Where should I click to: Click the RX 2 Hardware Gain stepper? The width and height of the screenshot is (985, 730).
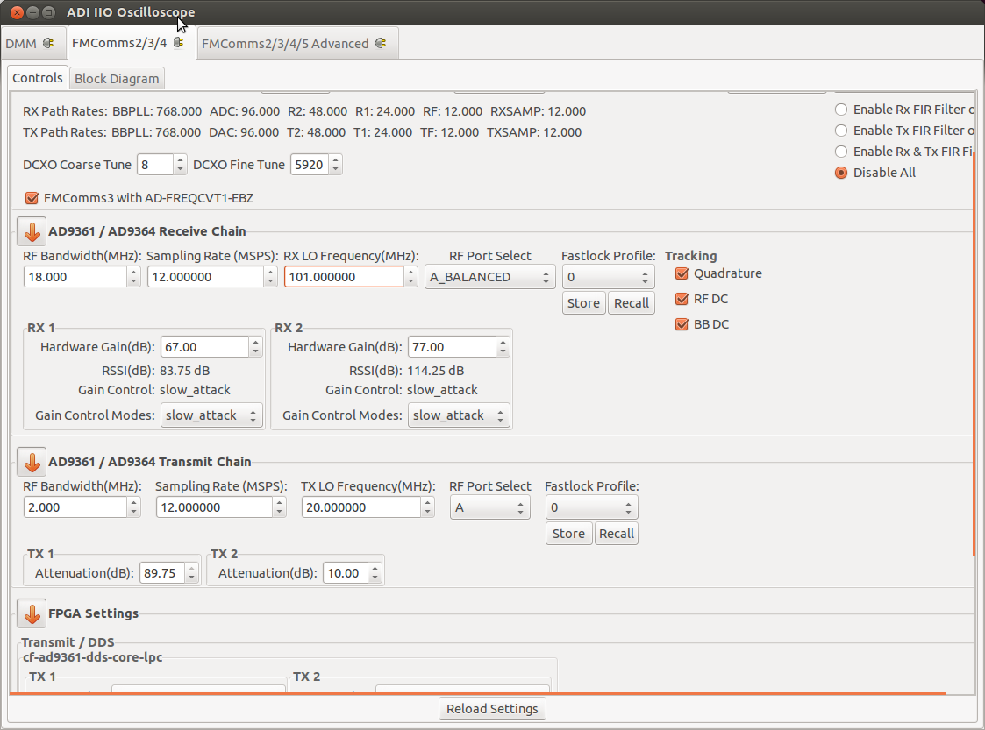point(503,346)
